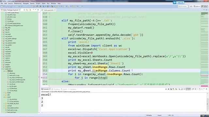
Task: Open the File menu
Action: click(2, 4)
